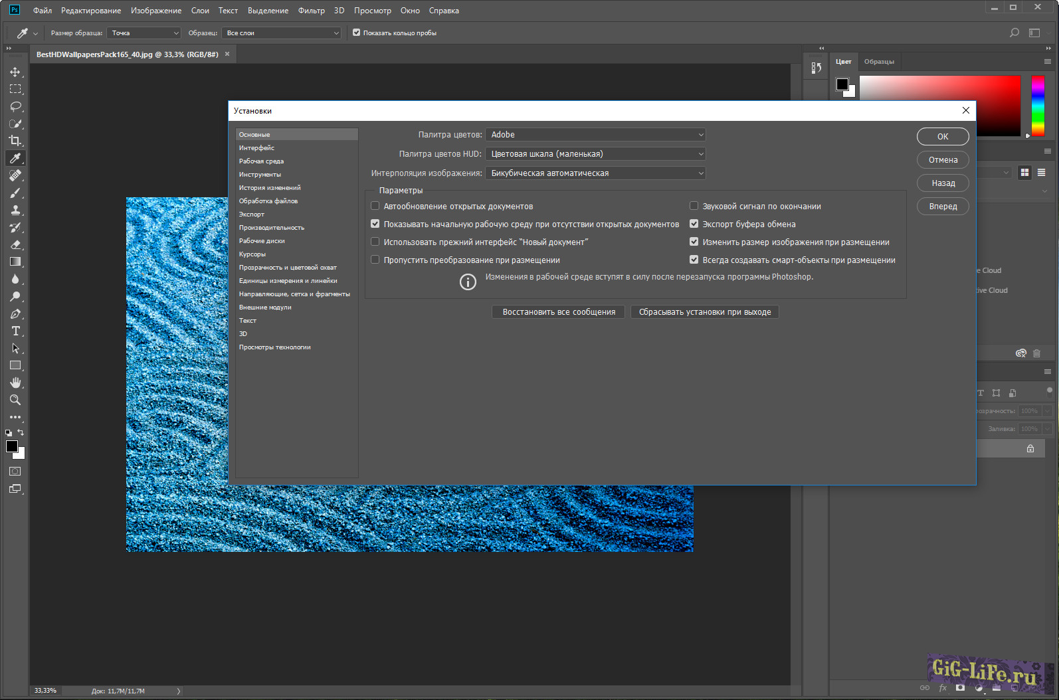1059x700 pixels.
Task: Enable Автообновление открытых документов checkbox
Action: (x=375, y=207)
